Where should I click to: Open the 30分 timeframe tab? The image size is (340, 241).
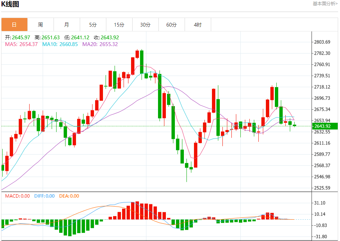(x=146, y=24)
